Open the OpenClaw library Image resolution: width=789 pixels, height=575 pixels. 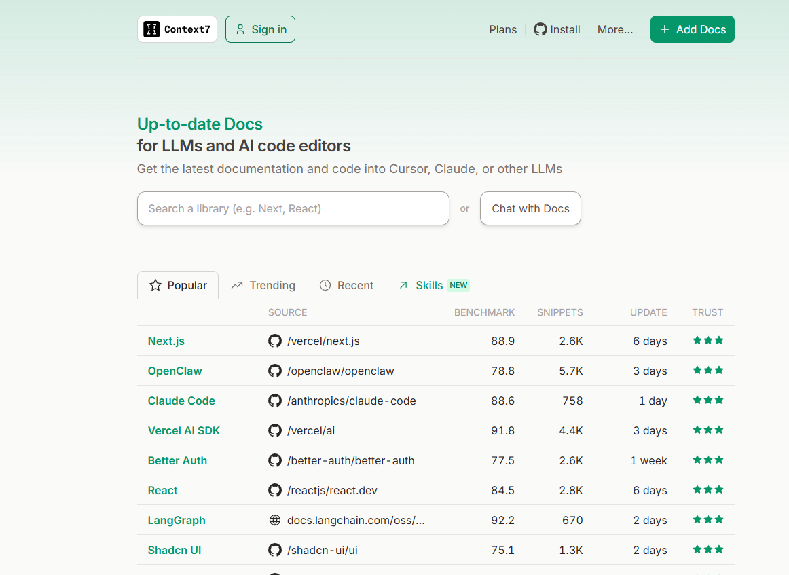coord(175,371)
